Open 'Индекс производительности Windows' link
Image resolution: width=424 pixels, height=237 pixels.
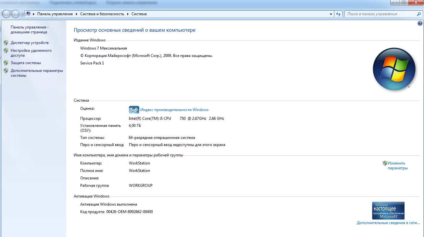tap(174, 110)
